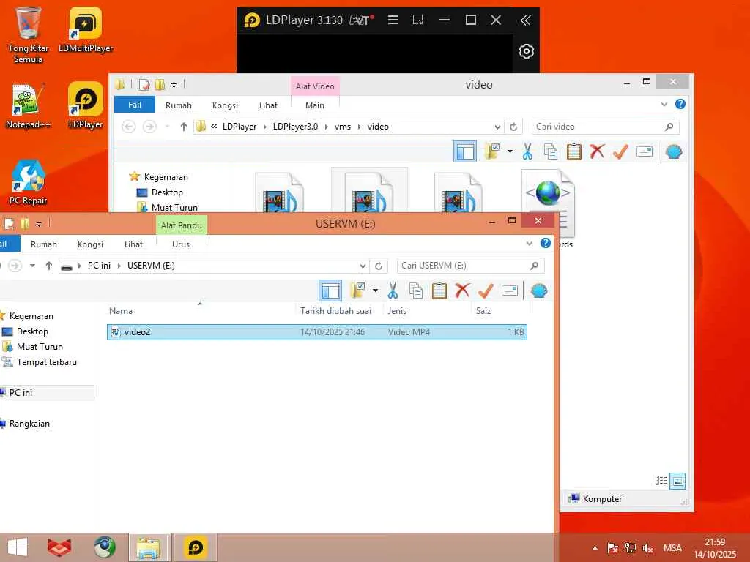This screenshot has height=562, width=750.
Task: Open Lihat tab in USERVM window
Action: click(x=133, y=244)
